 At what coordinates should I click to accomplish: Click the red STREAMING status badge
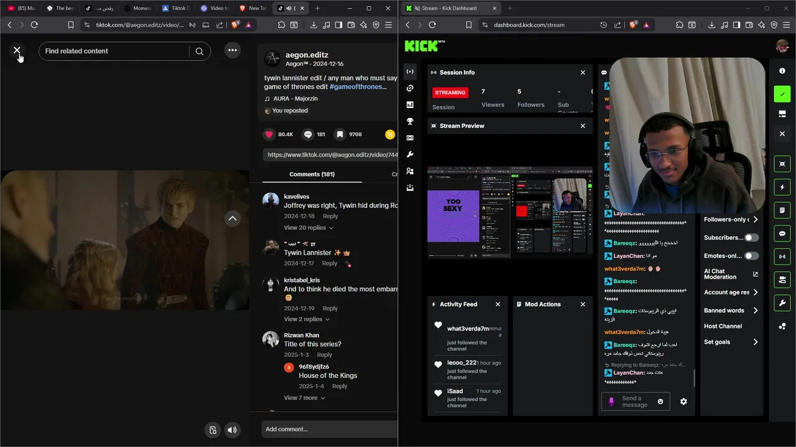[450, 93]
